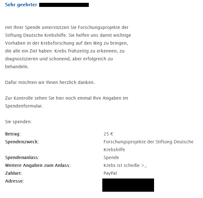Click the 'Krebshilfe' value under Spendenzweck

coord(114,150)
